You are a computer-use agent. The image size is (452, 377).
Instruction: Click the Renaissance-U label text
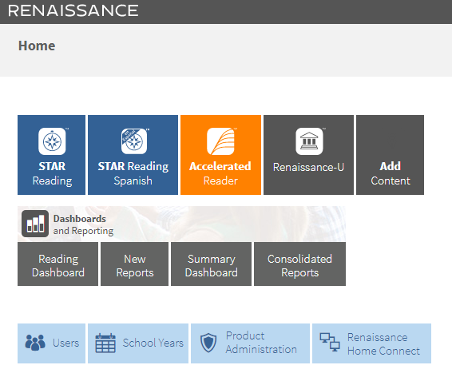coord(308,167)
